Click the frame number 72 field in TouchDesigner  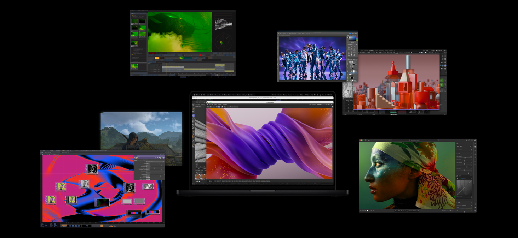(87, 226)
